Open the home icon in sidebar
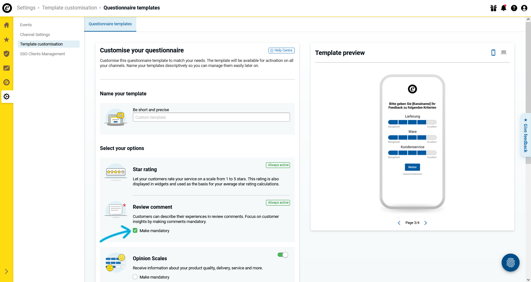 pos(6,25)
